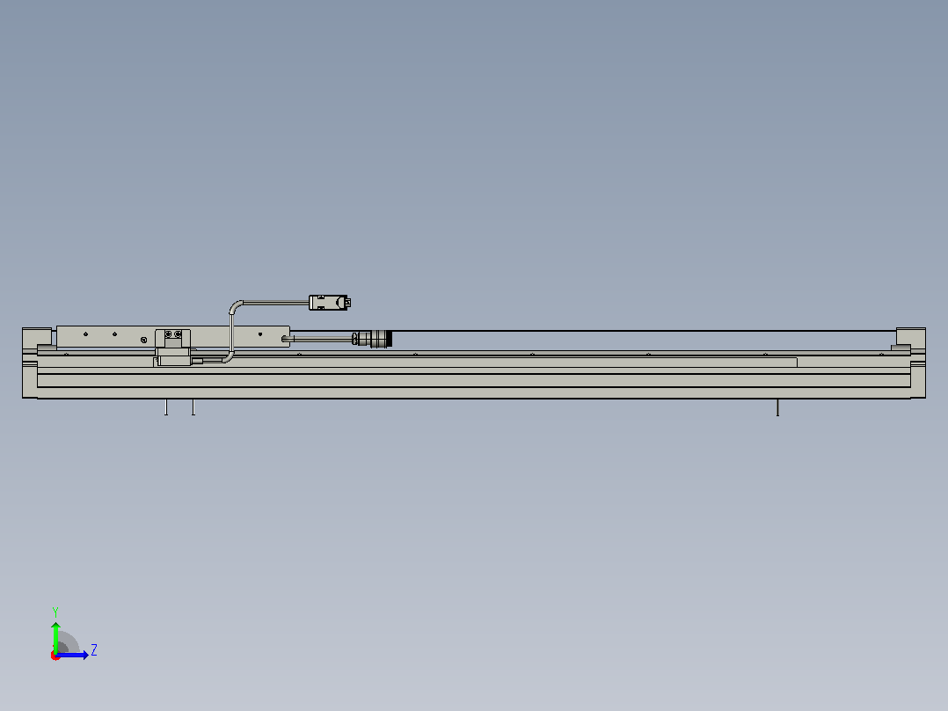Select the cable connector plug above the rail
Screen dimensions: 948x711
pos(330,302)
